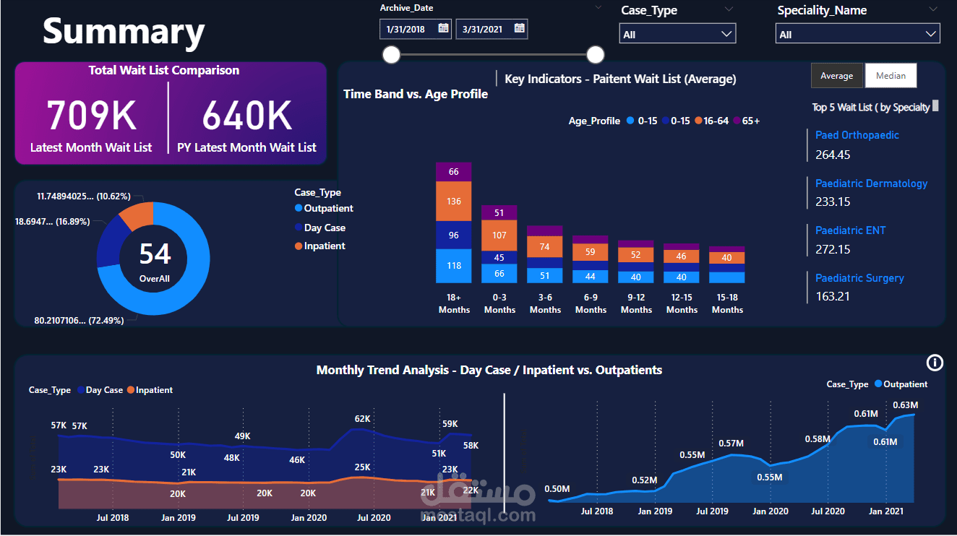Click the 16-64 orange Age_Profile legend dot
The width and height of the screenshot is (957, 536).
[699, 121]
